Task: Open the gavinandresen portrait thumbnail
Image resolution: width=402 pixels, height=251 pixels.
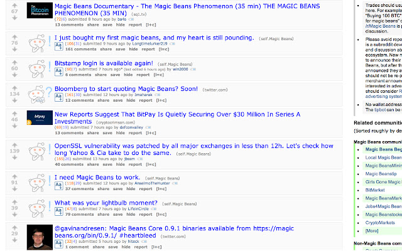Action: click(40, 237)
